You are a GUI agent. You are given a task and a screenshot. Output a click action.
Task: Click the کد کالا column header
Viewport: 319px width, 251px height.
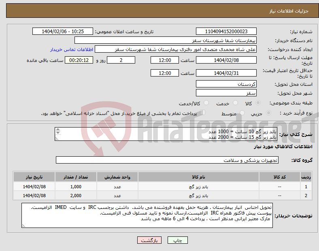coord(280,177)
